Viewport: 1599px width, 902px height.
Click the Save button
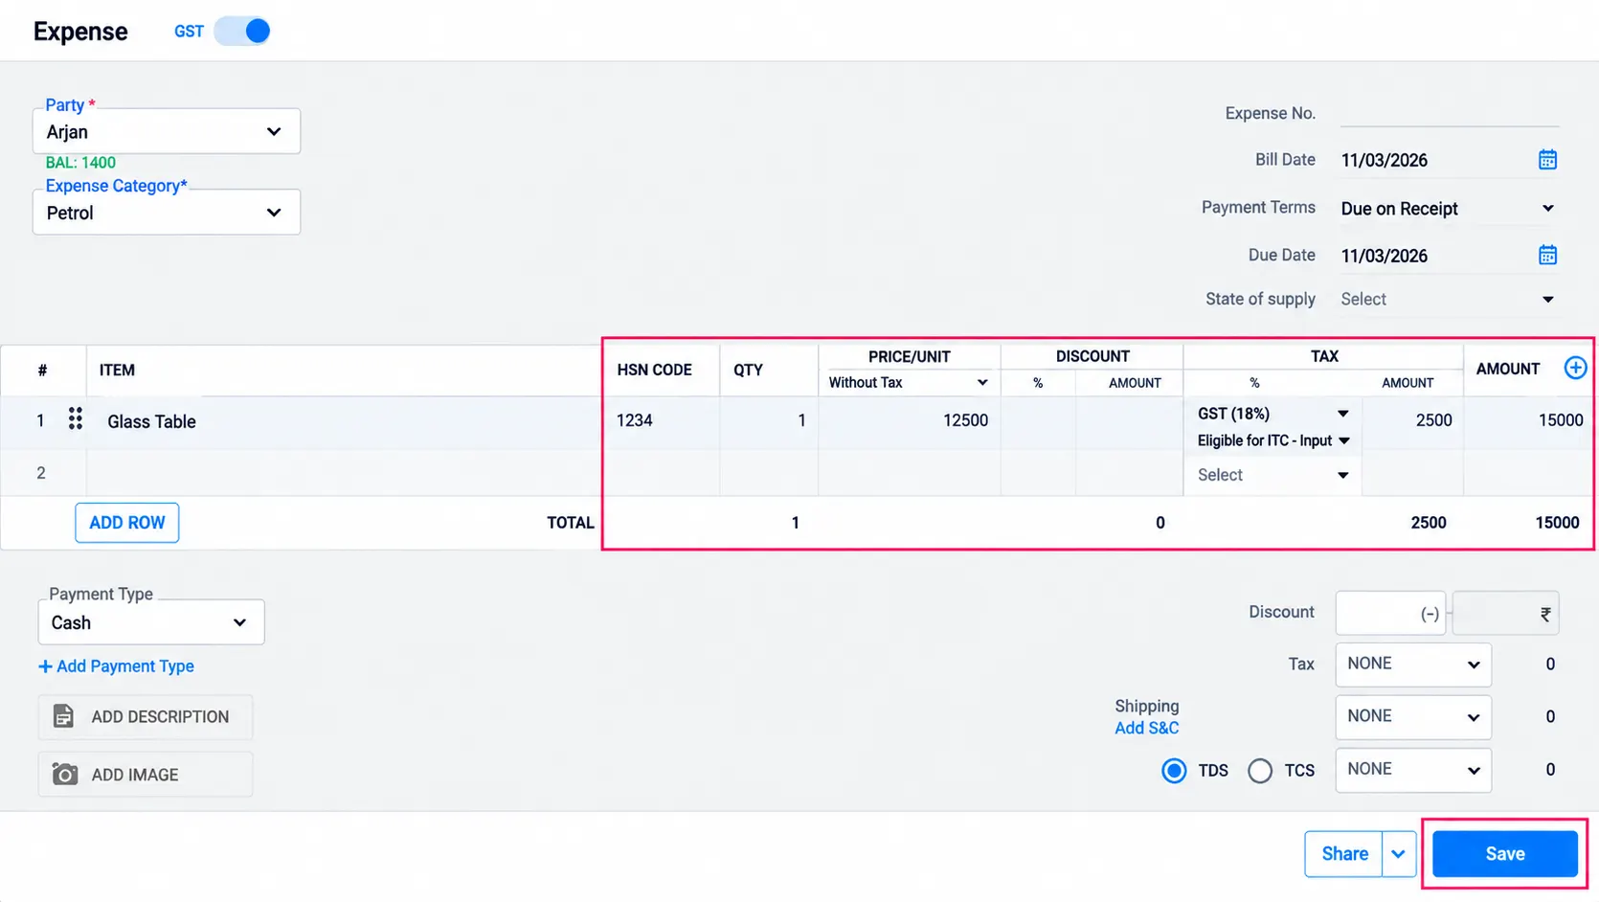[1504, 854]
